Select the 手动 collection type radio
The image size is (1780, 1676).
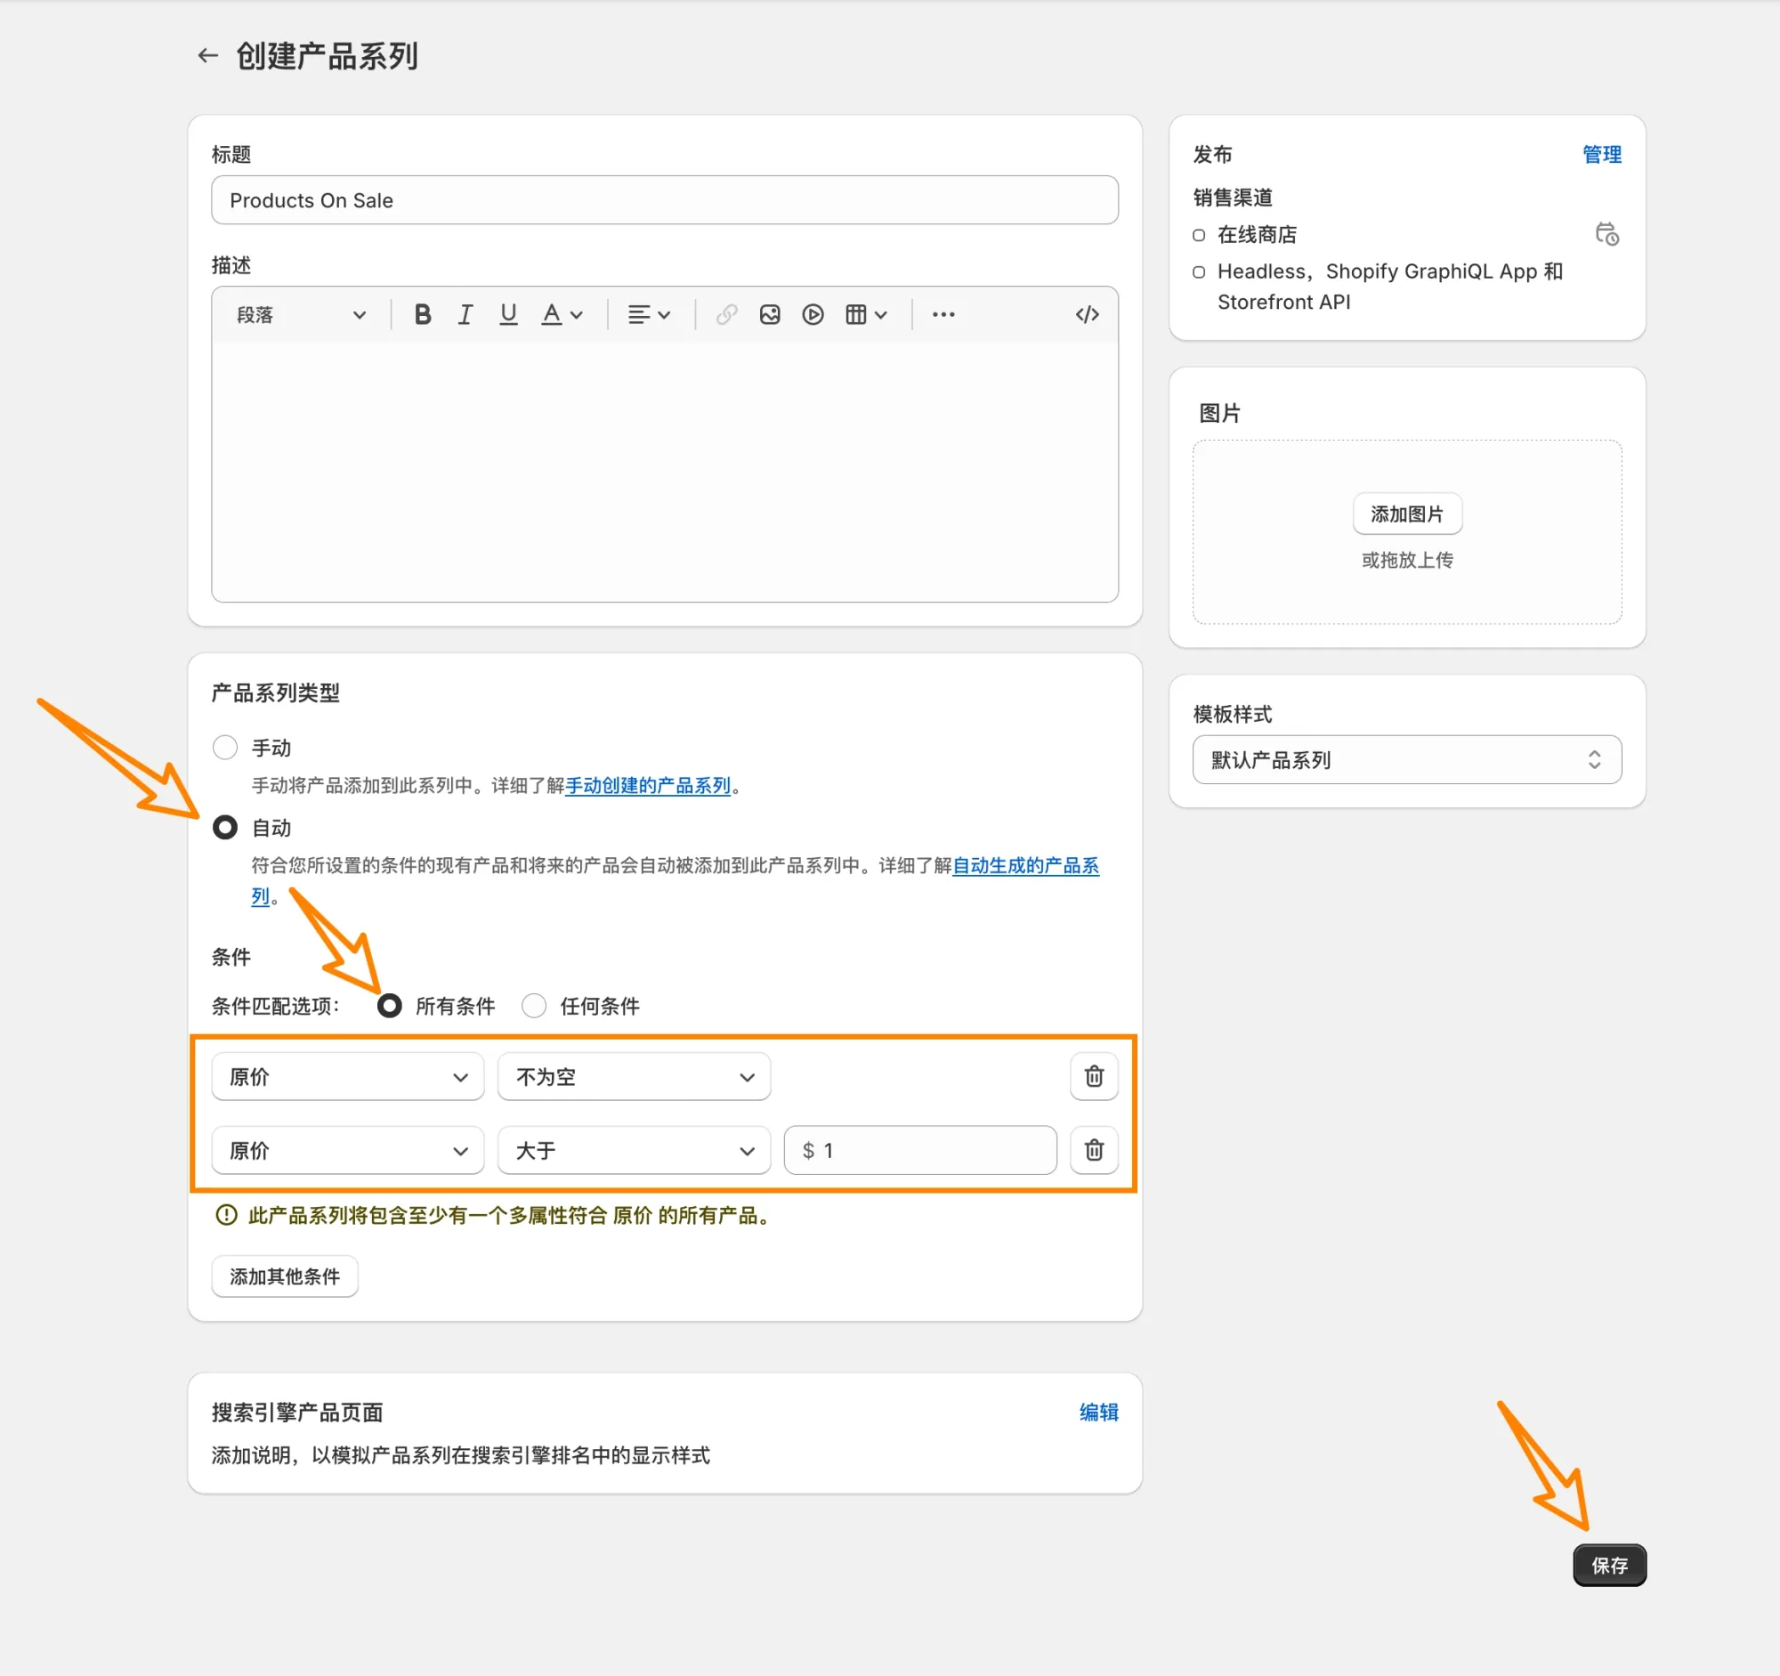click(226, 748)
